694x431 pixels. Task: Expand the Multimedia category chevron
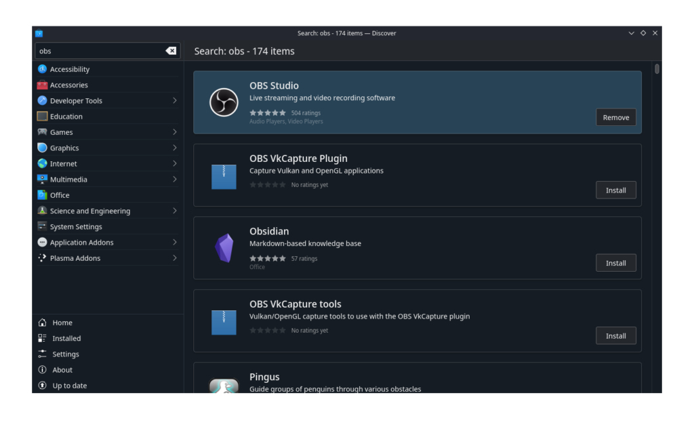coord(174,180)
